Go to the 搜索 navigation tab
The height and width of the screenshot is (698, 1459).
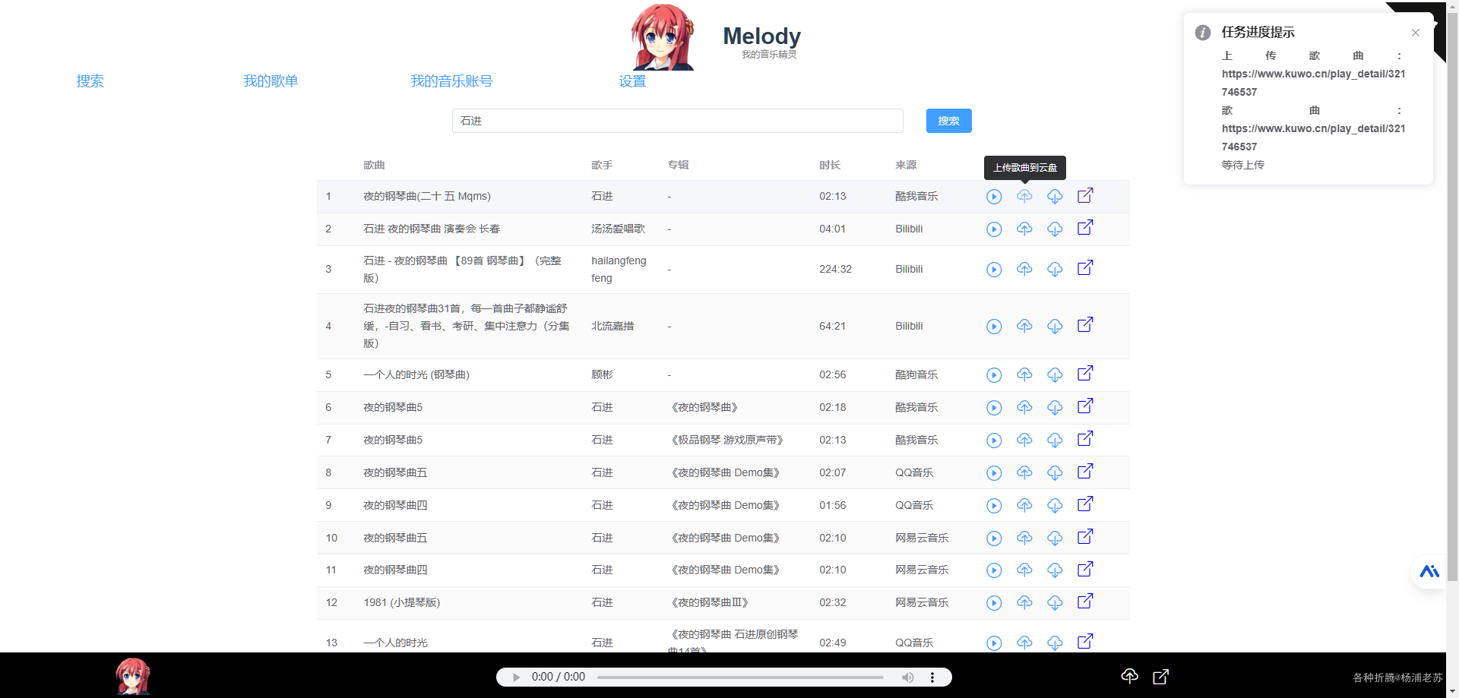[90, 81]
